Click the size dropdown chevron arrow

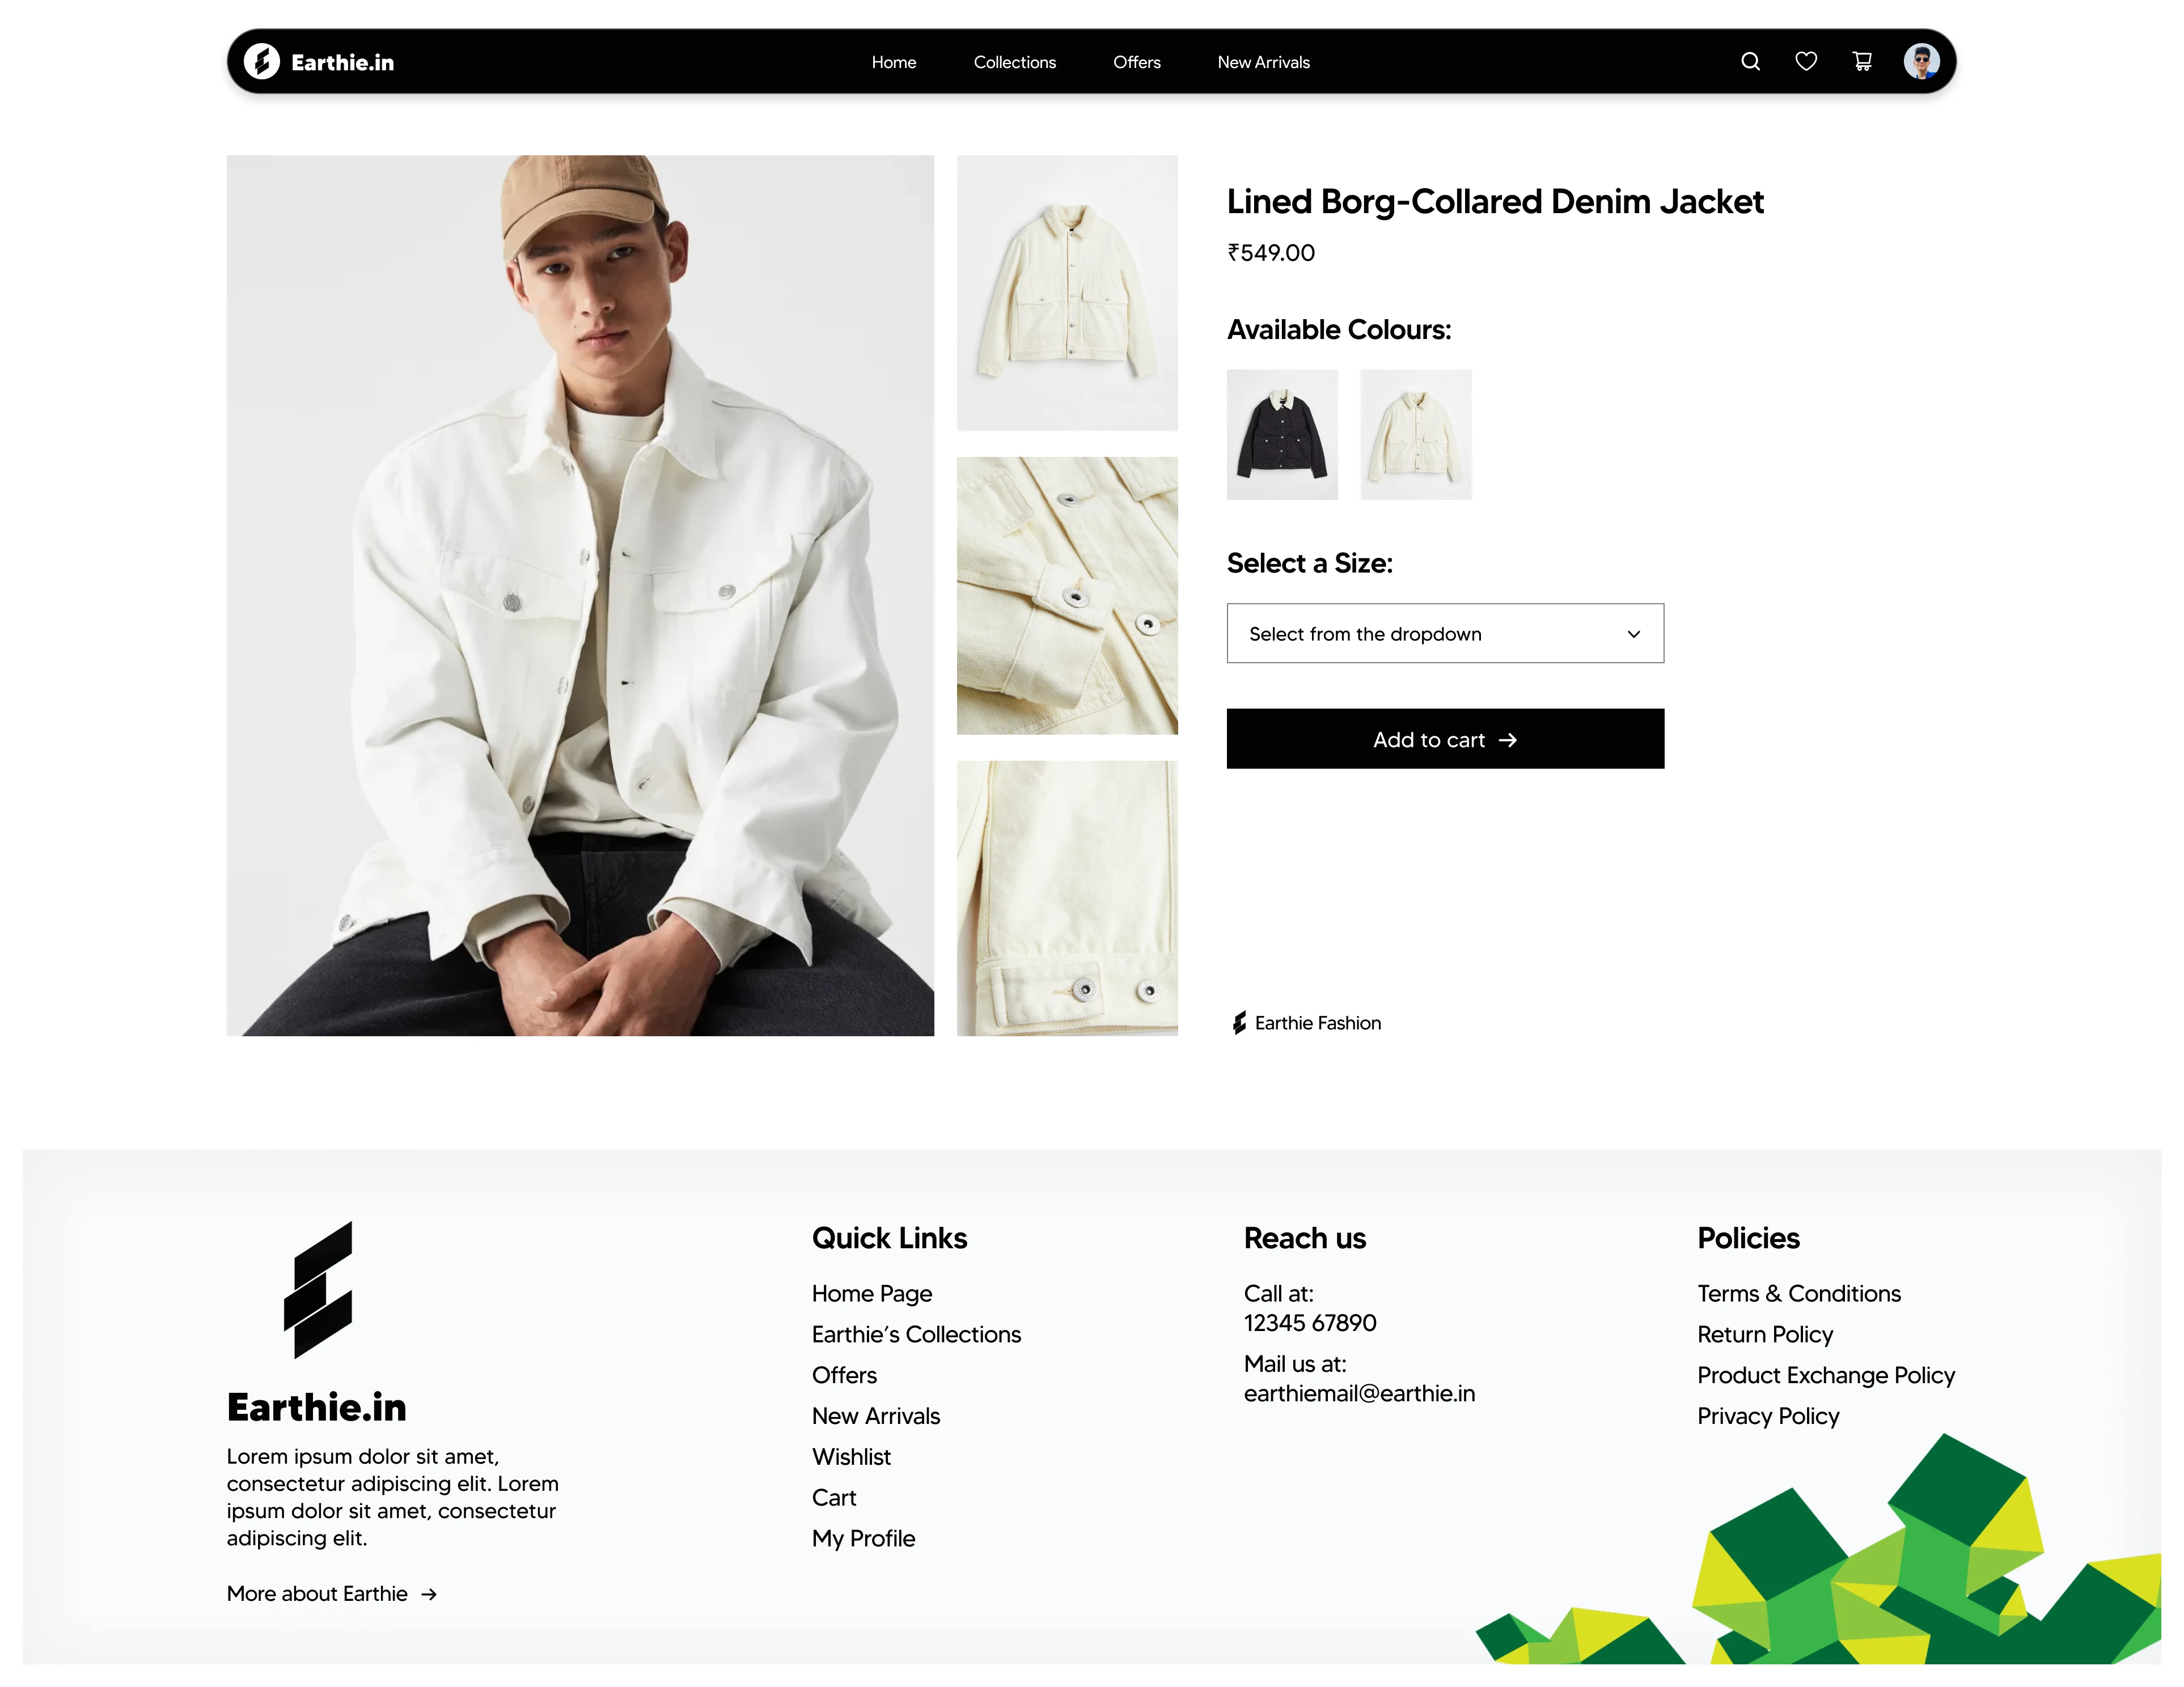point(1633,634)
